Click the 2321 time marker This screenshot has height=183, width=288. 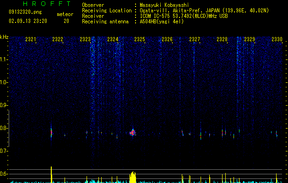pyautogui.click(x=31, y=39)
